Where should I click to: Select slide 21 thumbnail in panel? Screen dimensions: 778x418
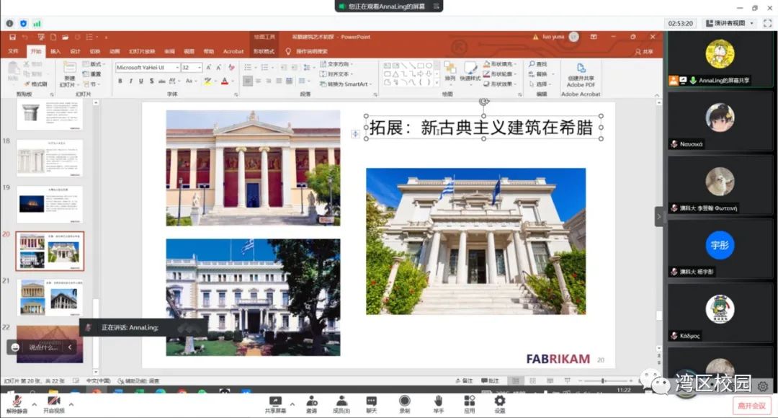point(50,297)
